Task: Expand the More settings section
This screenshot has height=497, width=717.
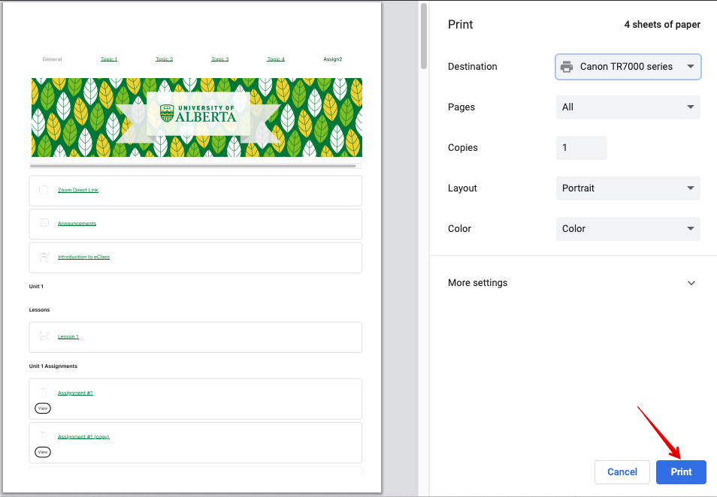Action: (573, 283)
